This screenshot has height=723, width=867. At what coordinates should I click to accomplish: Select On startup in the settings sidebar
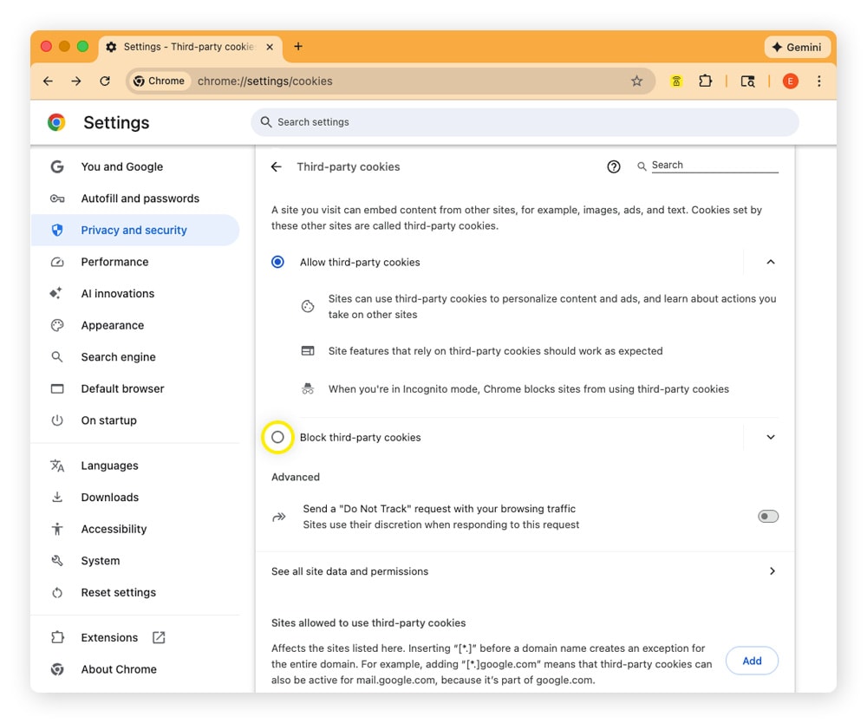108,420
